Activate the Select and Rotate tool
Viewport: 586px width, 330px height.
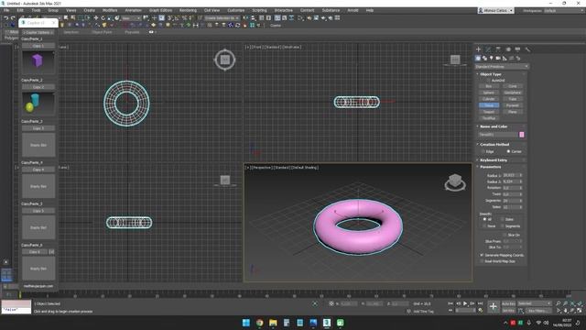[x=103, y=18]
